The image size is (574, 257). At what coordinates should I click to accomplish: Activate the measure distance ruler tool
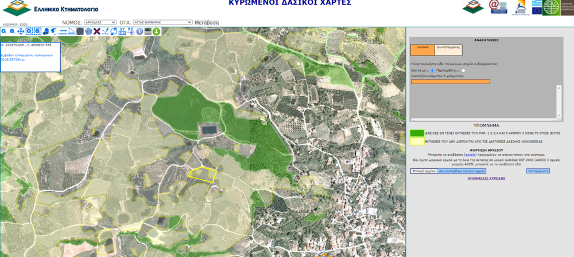coord(63,31)
